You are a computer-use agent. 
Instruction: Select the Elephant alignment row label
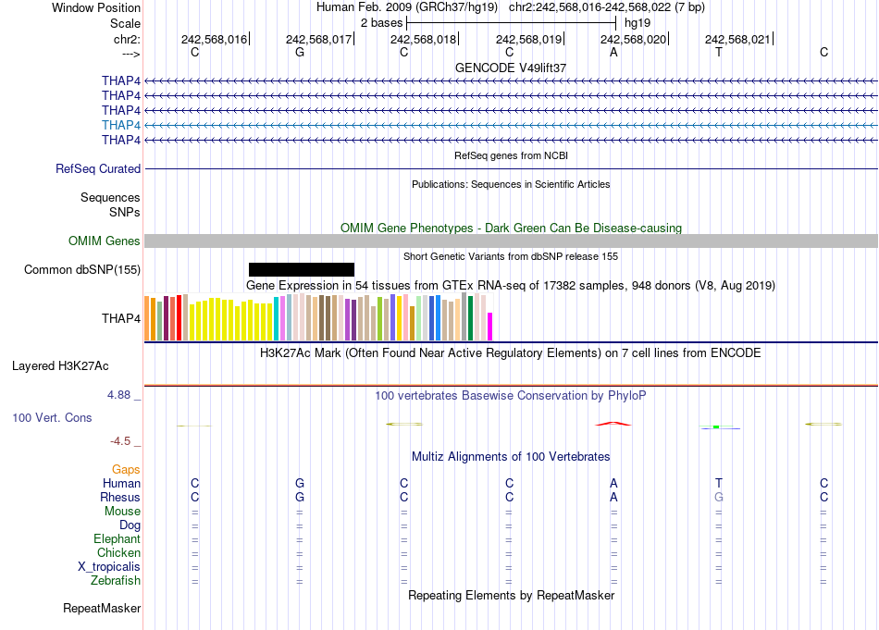click(x=118, y=539)
